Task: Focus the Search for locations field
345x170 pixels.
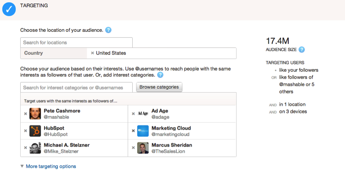Action: (x=76, y=42)
